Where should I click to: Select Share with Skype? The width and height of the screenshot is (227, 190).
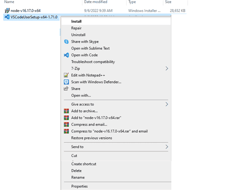(116, 42)
